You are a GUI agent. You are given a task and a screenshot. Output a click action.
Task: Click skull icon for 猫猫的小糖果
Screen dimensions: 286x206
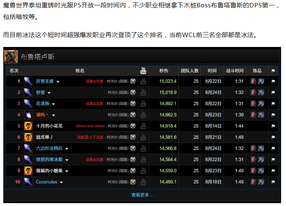(x=28, y=171)
